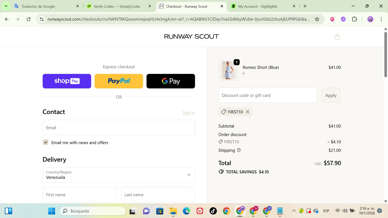388x218 pixels.
Task: Open the Windows widgets panel icon
Action: click(9, 211)
